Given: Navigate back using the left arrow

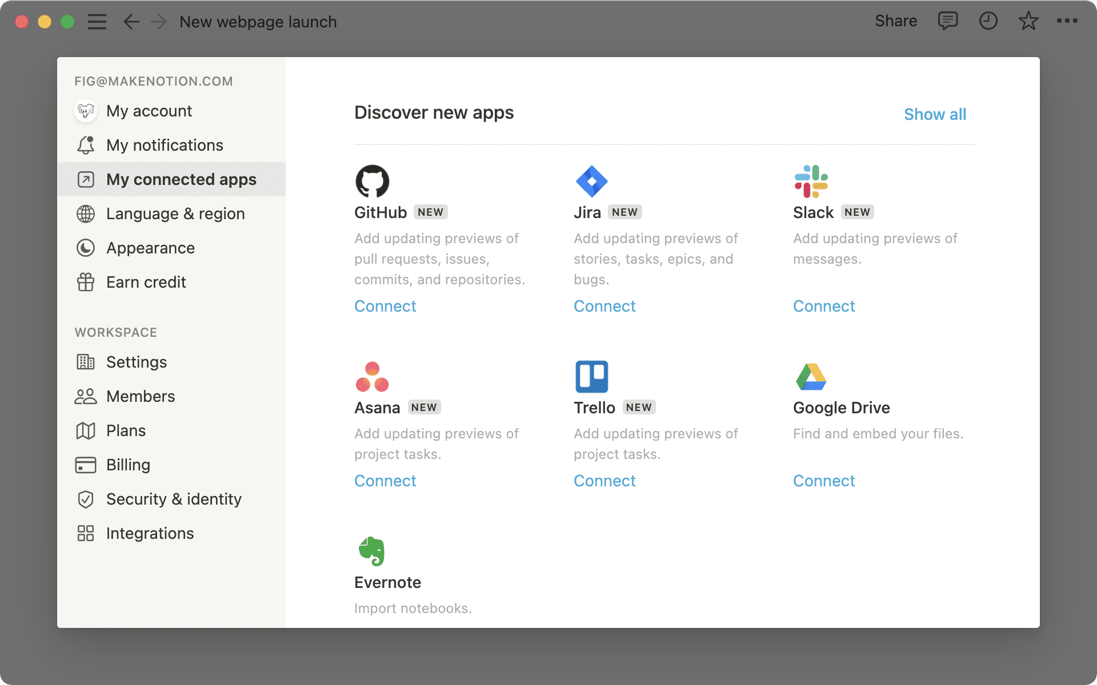Looking at the screenshot, I should [x=131, y=21].
